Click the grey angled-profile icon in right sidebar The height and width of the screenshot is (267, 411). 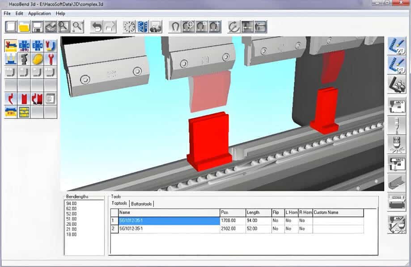pyautogui.click(x=397, y=183)
